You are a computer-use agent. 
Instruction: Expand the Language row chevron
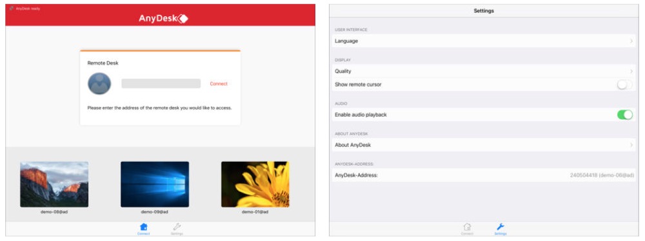(631, 41)
